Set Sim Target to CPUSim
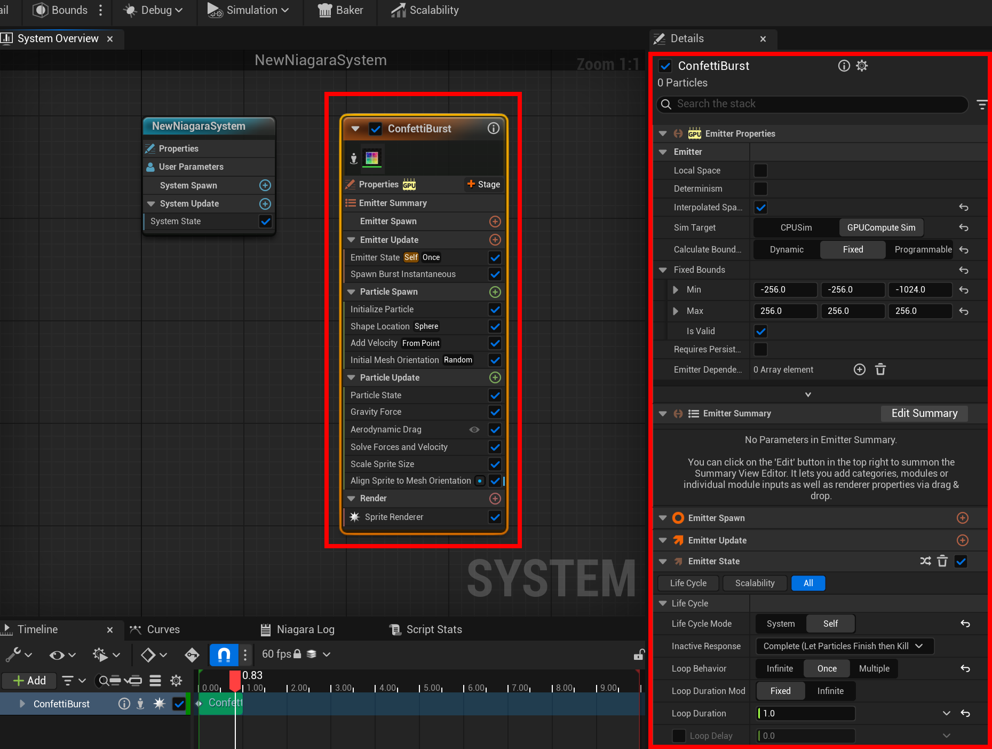Screen dimensions: 992x749 click(796, 227)
